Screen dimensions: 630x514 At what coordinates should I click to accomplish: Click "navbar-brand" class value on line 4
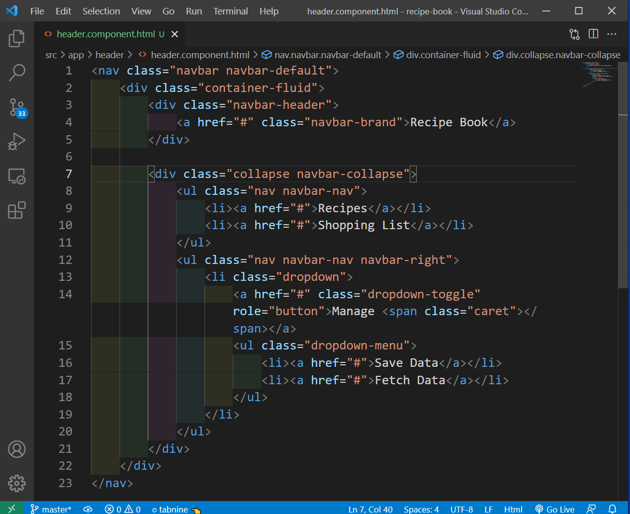tap(354, 122)
